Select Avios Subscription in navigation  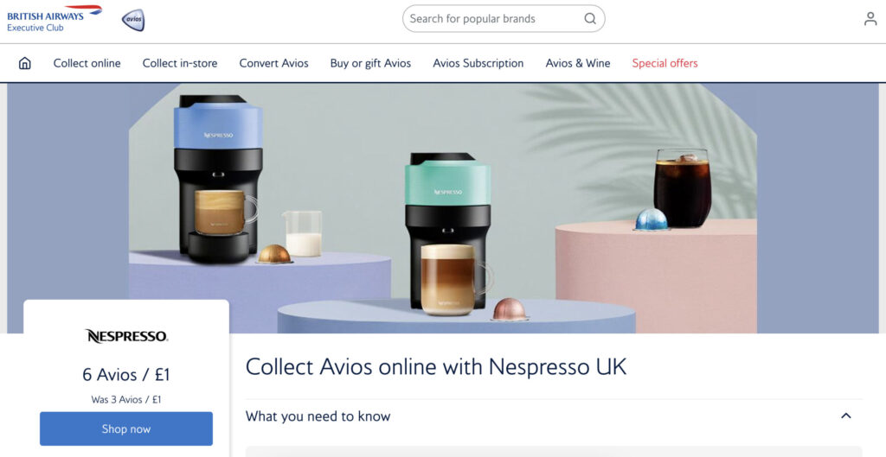pyautogui.click(x=478, y=63)
